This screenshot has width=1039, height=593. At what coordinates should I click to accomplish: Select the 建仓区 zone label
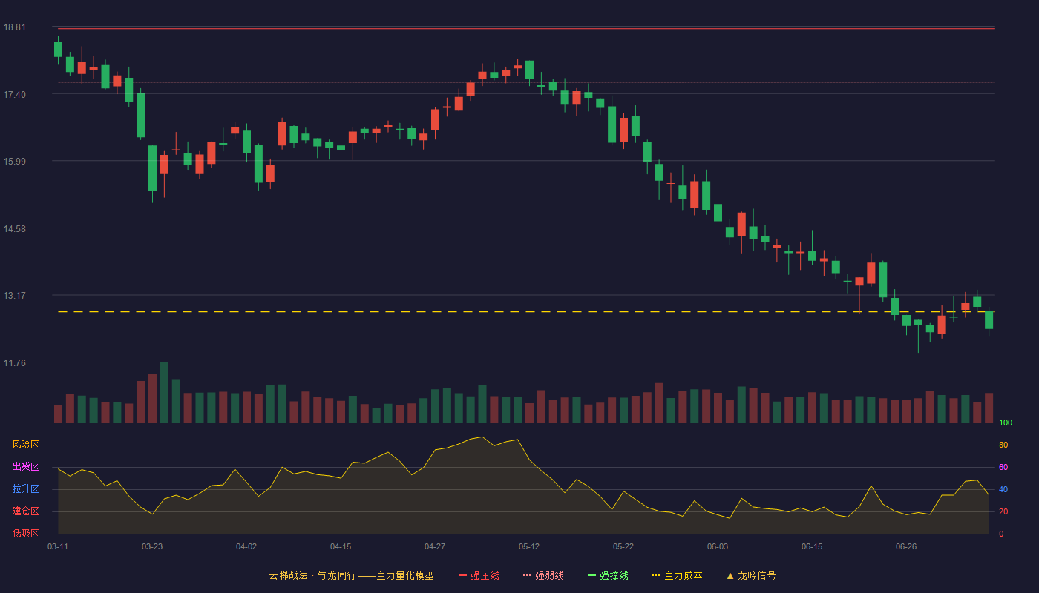coord(25,511)
